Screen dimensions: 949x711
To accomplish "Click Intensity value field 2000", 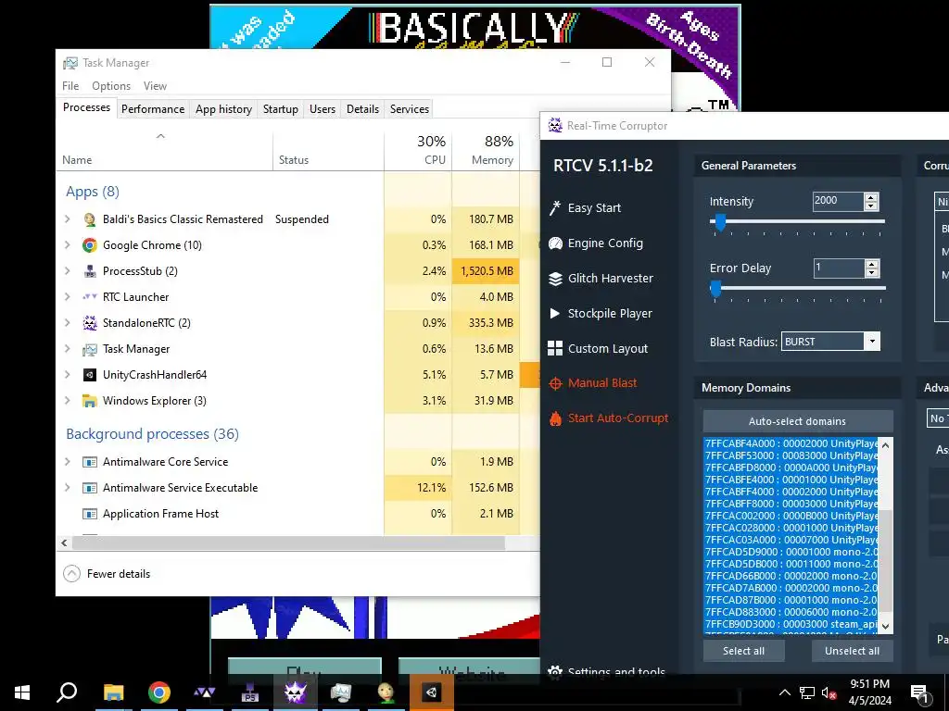I will point(838,201).
